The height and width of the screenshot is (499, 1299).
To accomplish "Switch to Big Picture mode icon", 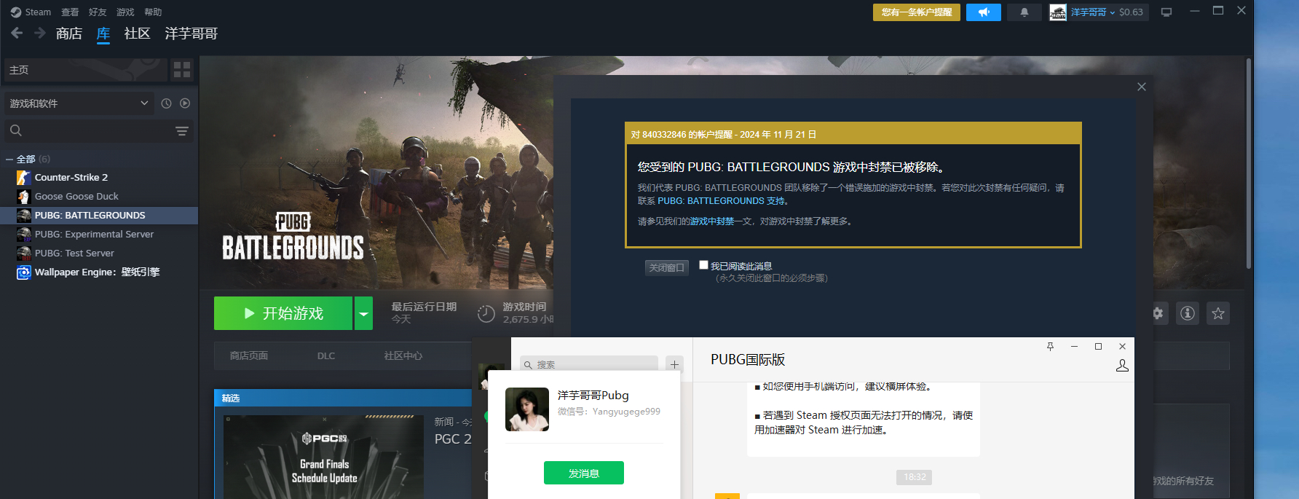I will [x=1166, y=12].
